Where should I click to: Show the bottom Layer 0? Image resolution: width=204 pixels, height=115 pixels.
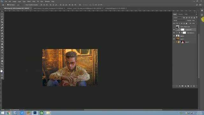click(x=174, y=42)
